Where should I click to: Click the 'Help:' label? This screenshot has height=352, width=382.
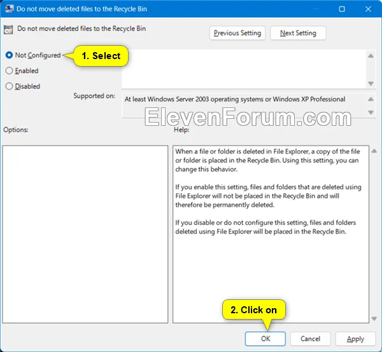pos(181,130)
